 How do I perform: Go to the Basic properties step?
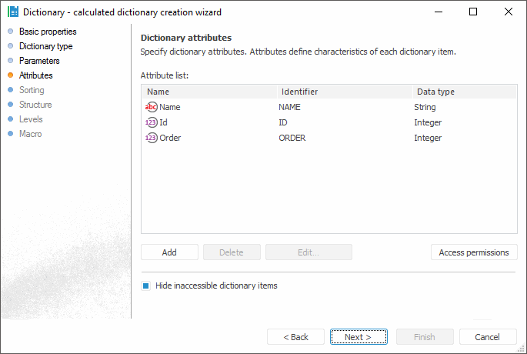(x=48, y=32)
